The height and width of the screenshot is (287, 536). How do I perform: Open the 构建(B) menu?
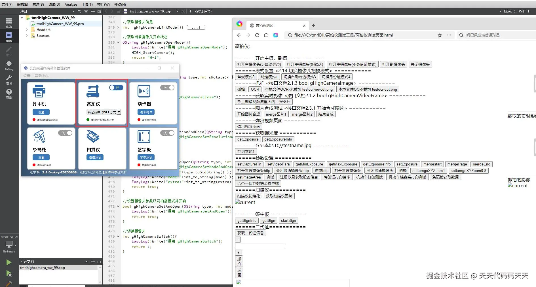click(38, 4)
